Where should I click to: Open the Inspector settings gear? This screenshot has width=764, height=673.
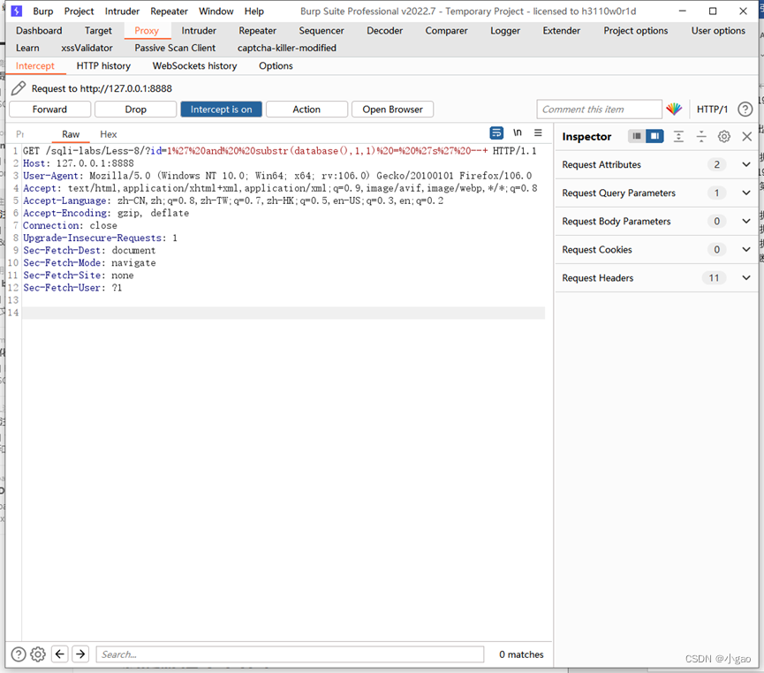[722, 136]
